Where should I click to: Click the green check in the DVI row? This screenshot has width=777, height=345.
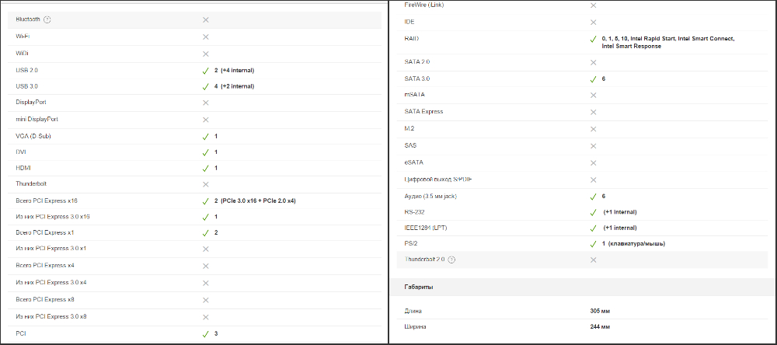[206, 152]
